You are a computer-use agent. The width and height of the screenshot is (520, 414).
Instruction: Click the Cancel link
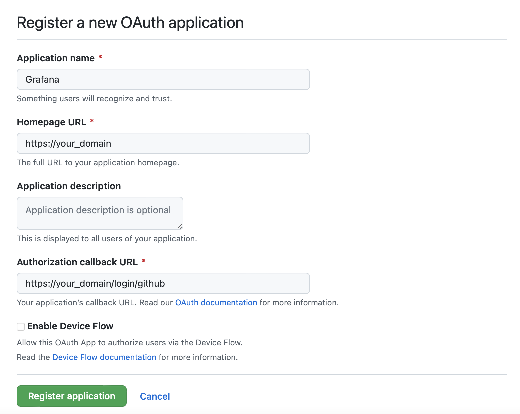click(155, 396)
